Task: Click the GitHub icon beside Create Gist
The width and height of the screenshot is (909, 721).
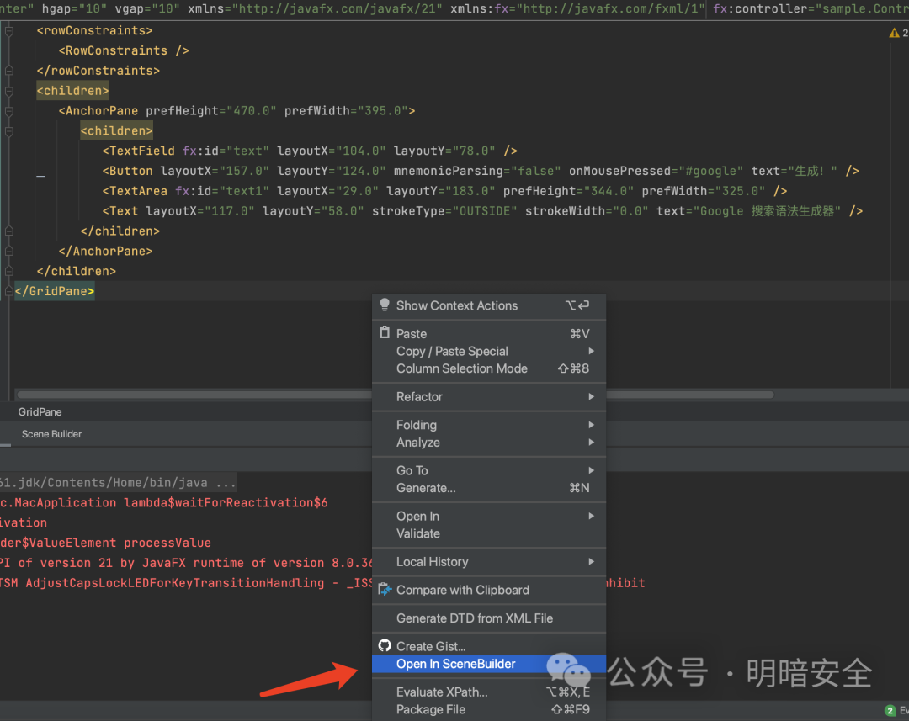Action: [385, 645]
